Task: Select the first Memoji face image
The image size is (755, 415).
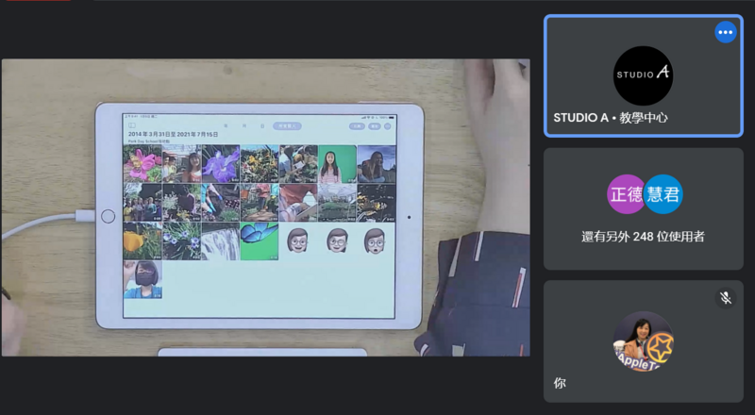Action: [298, 241]
